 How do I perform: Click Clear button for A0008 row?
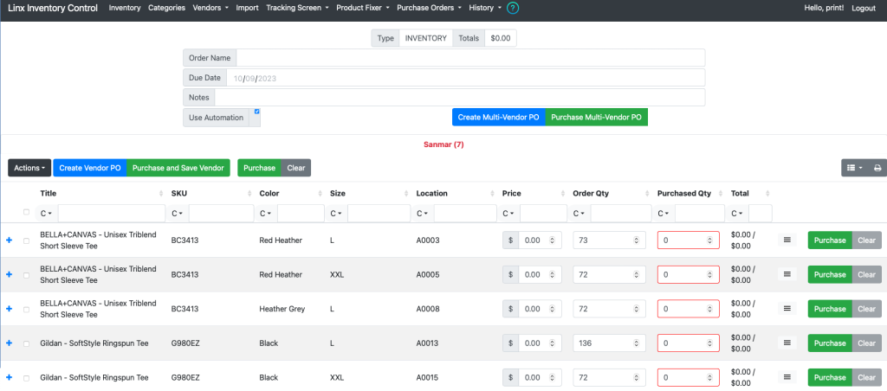pyautogui.click(x=866, y=309)
